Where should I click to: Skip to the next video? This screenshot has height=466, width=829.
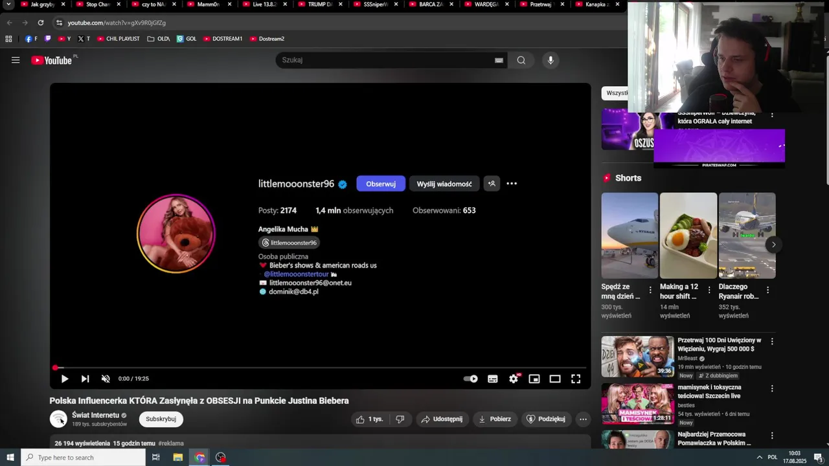click(x=85, y=379)
